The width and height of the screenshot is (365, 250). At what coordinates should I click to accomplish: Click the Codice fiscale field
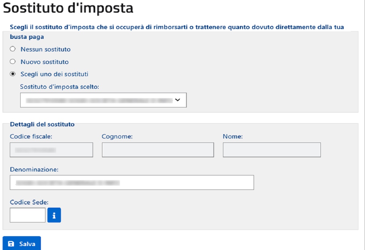click(x=51, y=150)
